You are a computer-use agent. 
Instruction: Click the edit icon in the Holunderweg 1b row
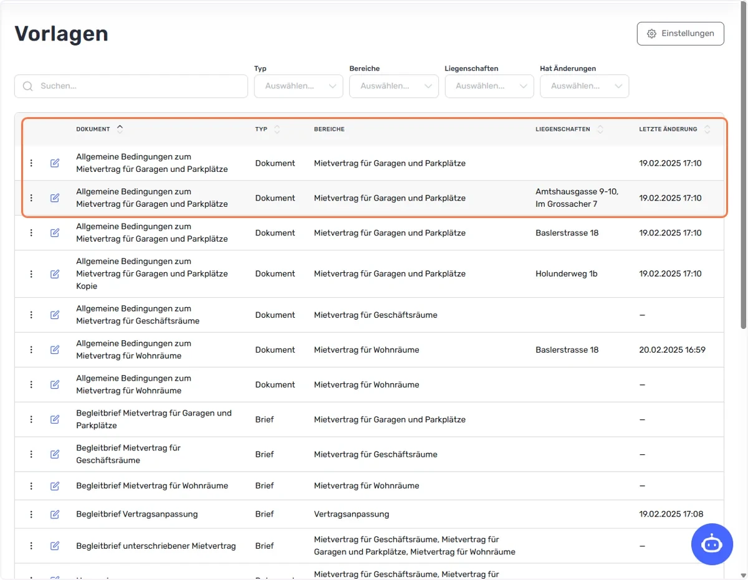tap(55, 274)
